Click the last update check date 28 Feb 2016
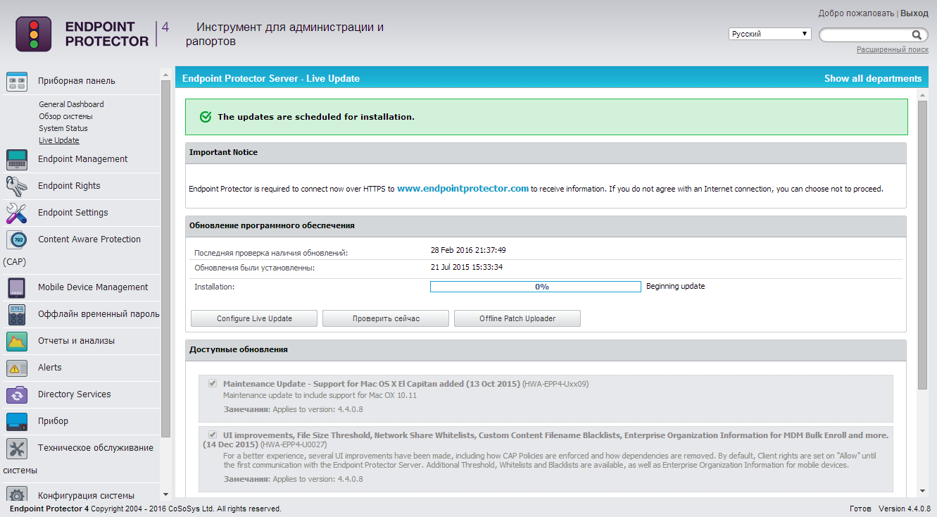Screen dimensions: 937x517 point(468,250)
